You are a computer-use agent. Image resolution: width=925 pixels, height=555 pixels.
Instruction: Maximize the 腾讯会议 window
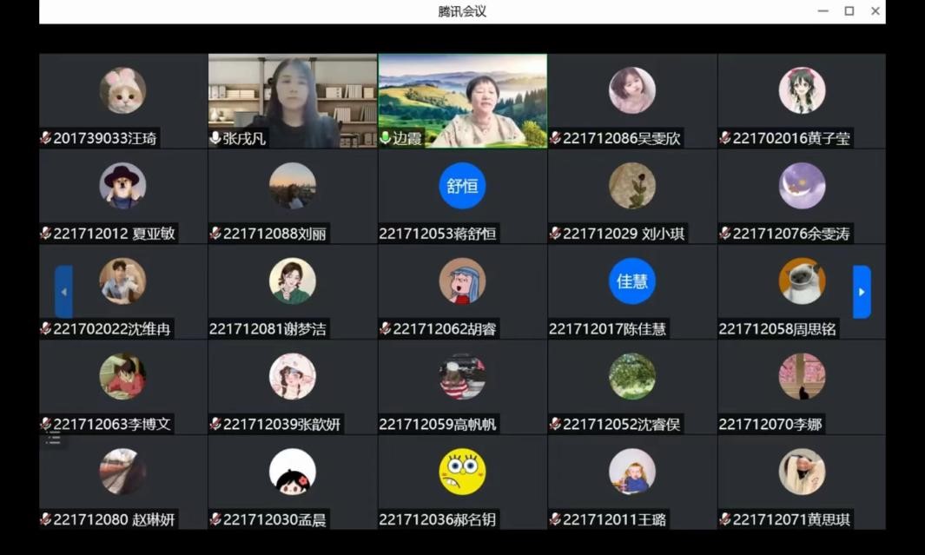[849, 11]
